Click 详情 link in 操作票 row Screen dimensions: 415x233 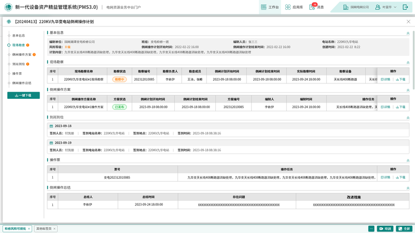pos(385,177)
